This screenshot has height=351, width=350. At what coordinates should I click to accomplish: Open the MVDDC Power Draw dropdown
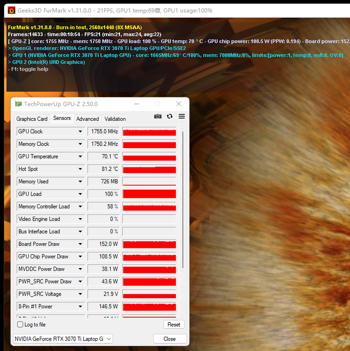(x=80, y=269)
